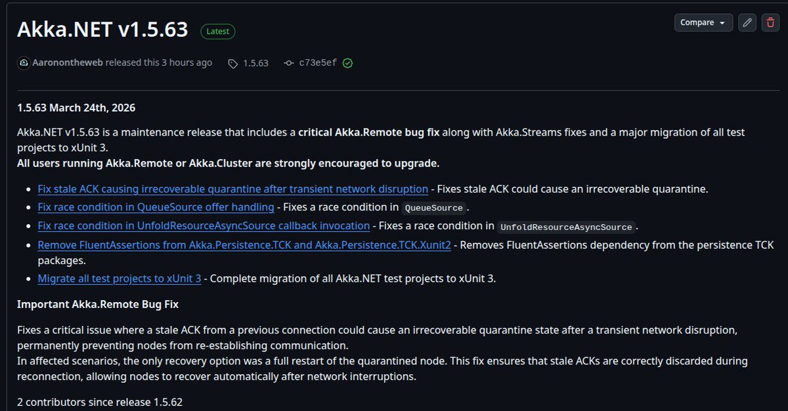Open the 1.5.63 tag link
The height and width of the screenshot is (411, 788).
(255, 64)
